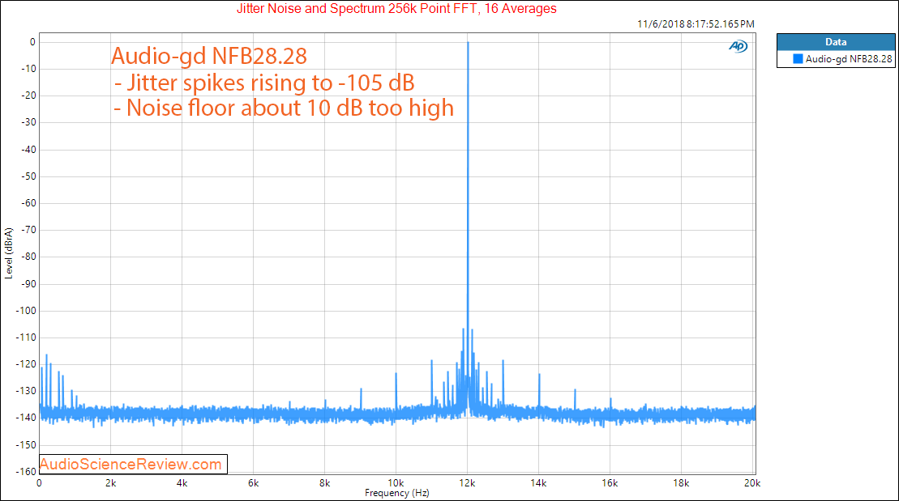
Task: Click the "-110" tick label on the level axis
Action: 27,338
